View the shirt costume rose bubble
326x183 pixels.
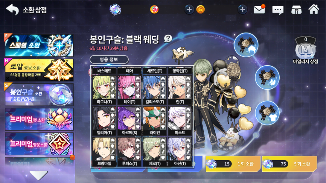267,113
